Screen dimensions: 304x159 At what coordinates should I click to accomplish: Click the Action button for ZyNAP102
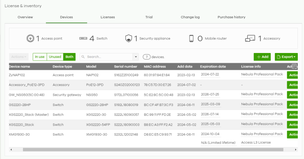tap(293, 75)
